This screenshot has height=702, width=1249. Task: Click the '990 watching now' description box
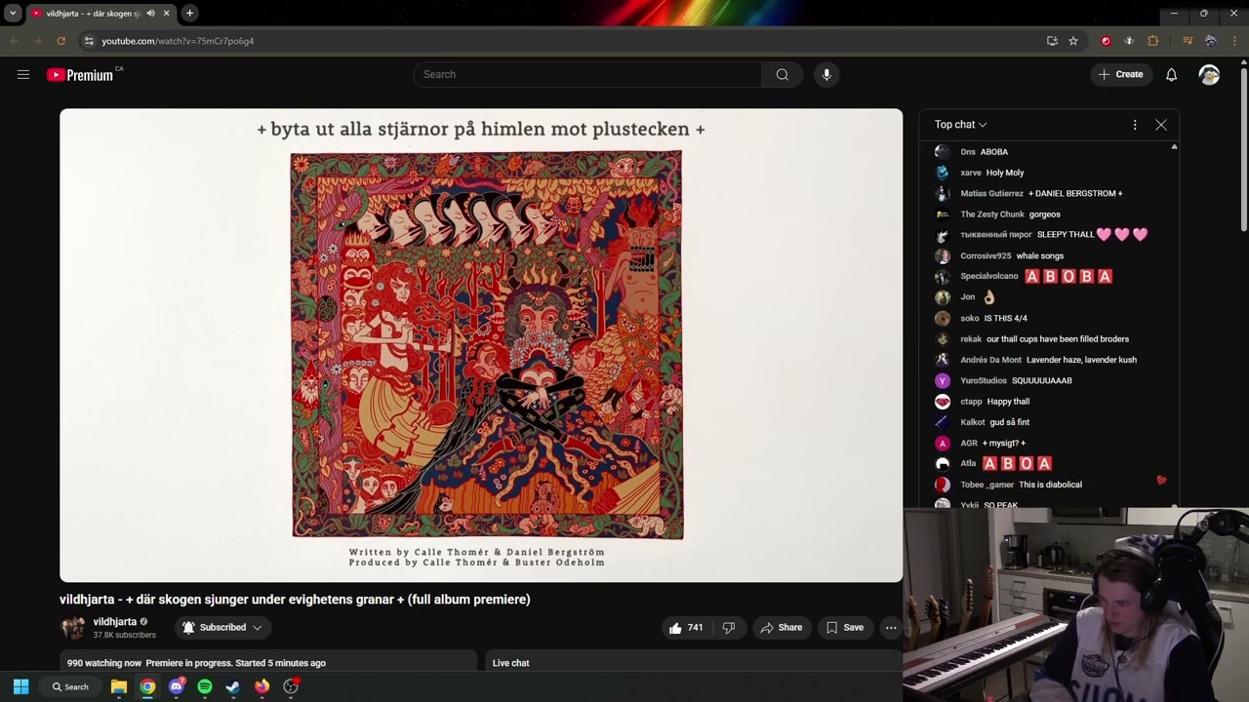[x=268, y=662]
